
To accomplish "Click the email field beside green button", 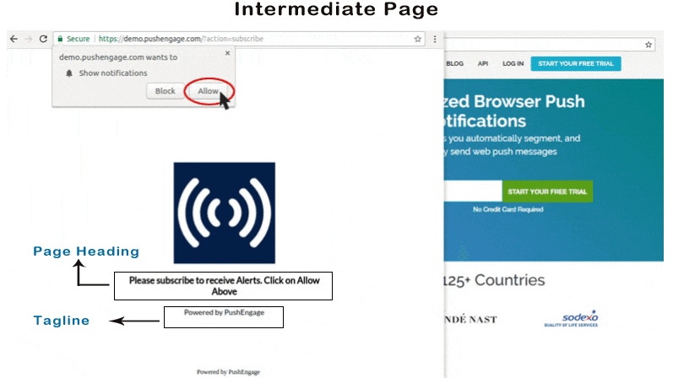I will (x=473, y=192).
